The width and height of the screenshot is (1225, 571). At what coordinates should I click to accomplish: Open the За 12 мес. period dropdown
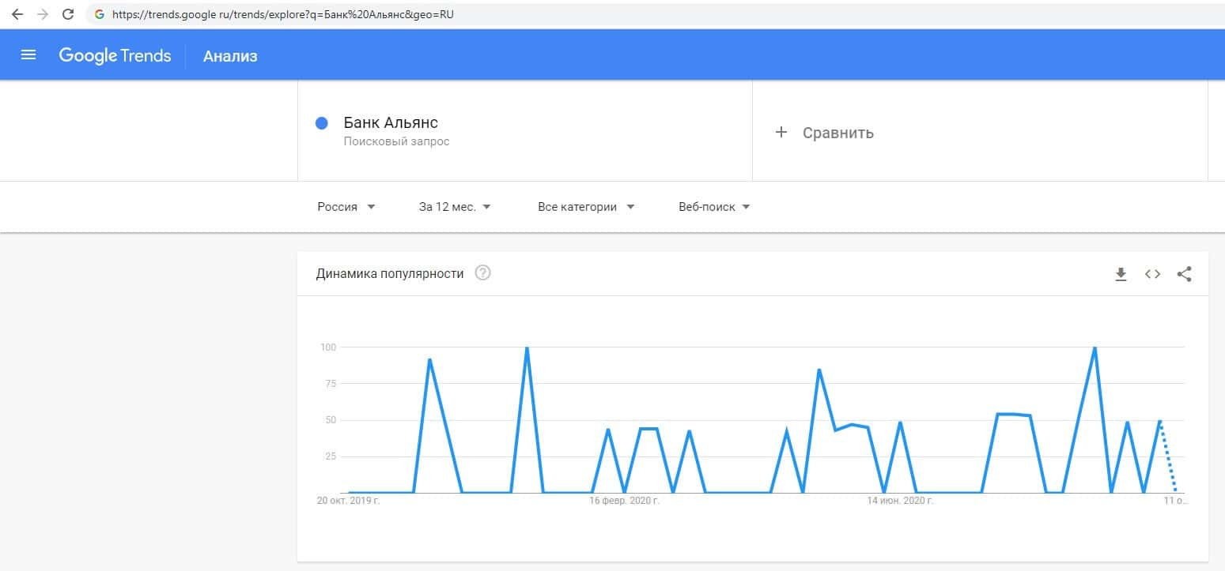pos(455,207)
